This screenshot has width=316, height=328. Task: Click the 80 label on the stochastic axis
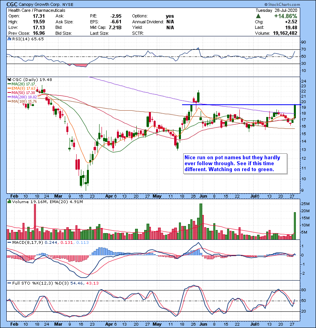[303, 290]
